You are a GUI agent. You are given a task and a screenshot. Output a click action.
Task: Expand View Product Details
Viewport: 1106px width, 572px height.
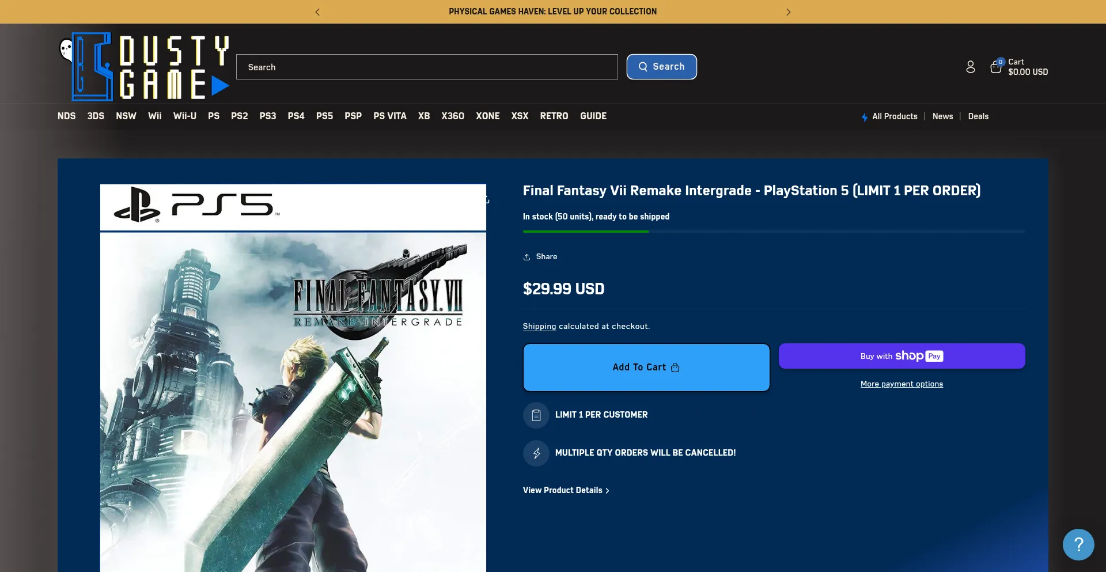pyautogui.click(x=566, y=490)
